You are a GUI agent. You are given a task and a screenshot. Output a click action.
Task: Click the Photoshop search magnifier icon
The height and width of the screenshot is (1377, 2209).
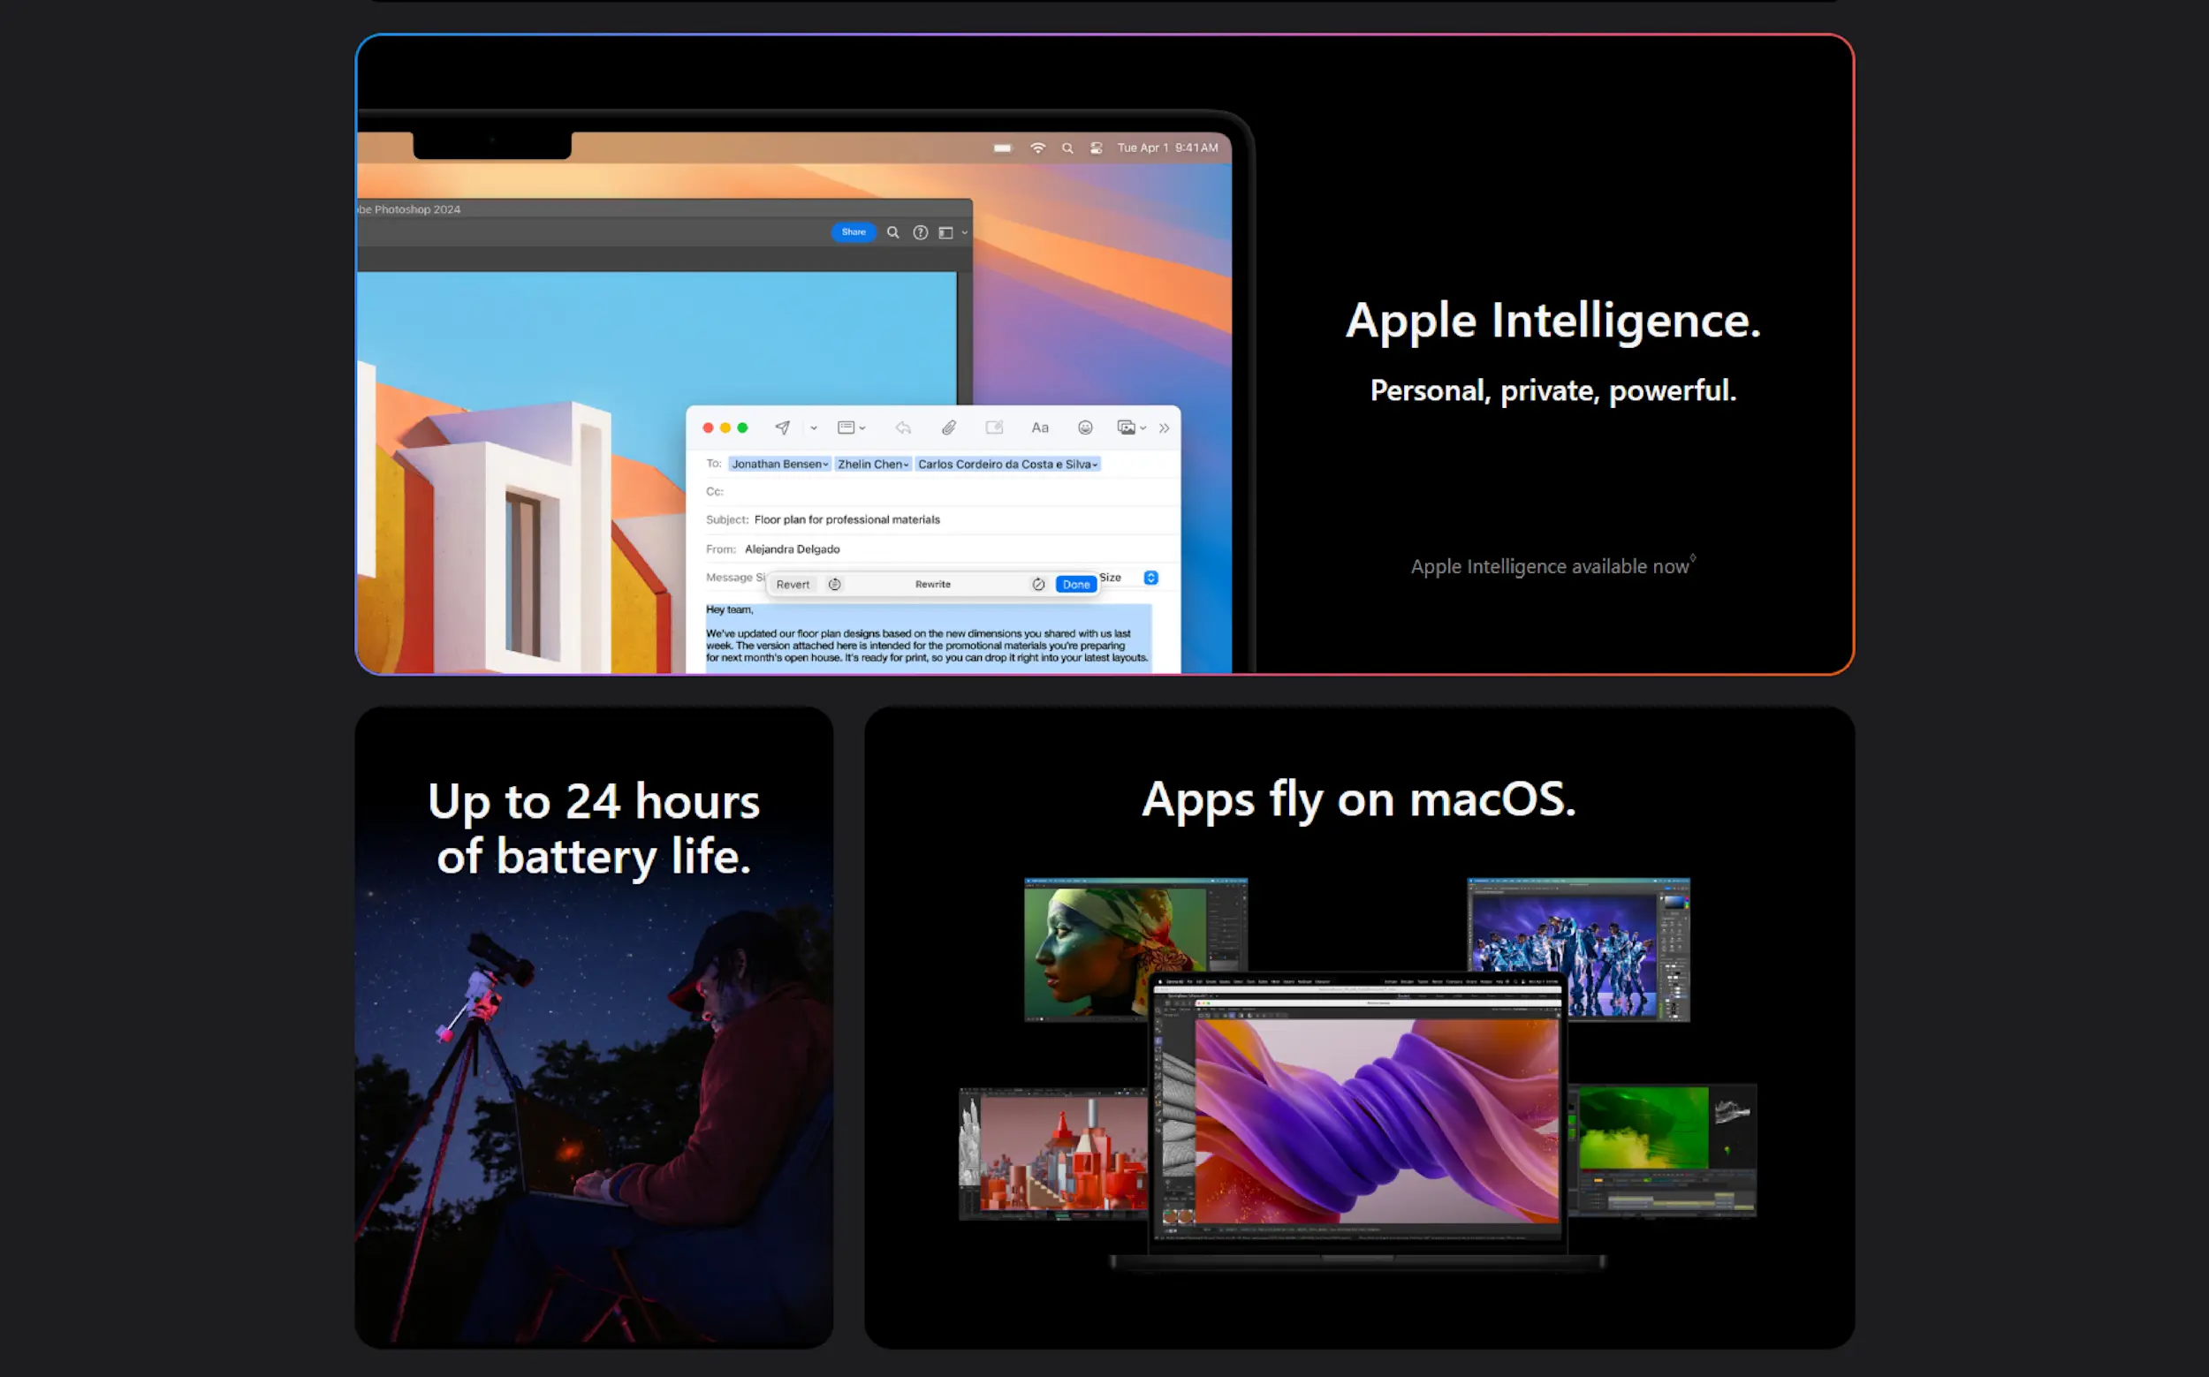(x=893, y=233)
